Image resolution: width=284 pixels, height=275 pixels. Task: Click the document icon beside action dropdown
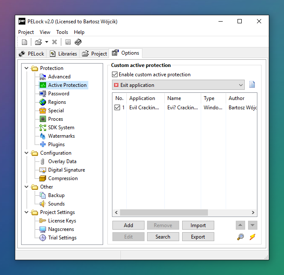(252, 84)
